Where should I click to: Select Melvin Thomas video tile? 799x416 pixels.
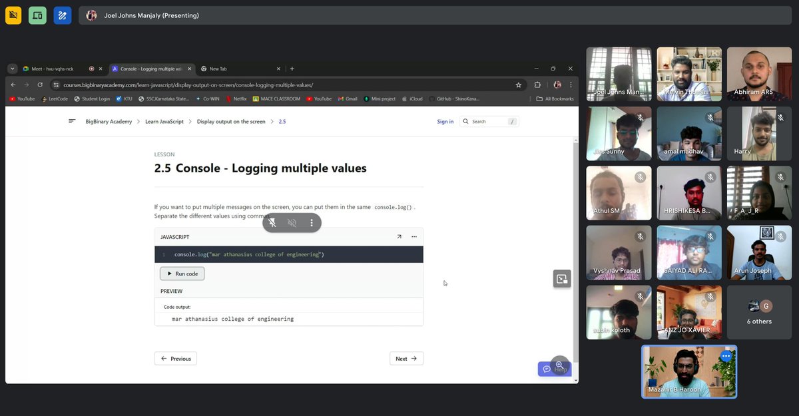tap(689, 73)
